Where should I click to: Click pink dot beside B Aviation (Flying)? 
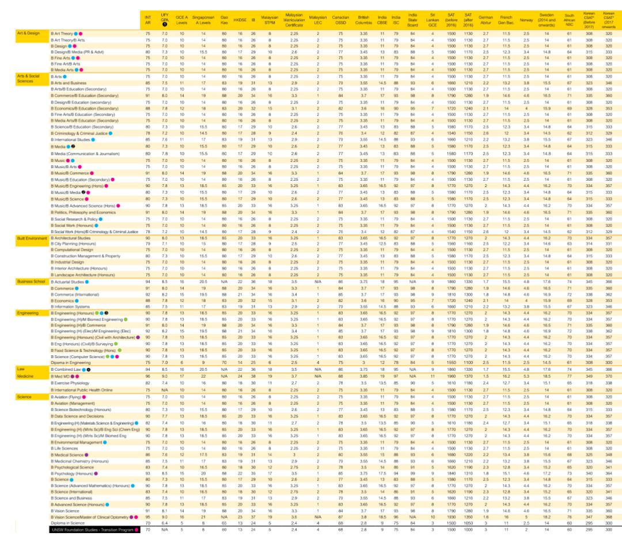tap(84, 397)
